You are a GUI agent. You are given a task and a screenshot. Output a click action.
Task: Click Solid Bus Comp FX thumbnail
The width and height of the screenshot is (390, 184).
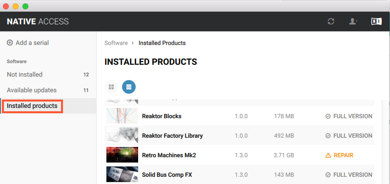[122, 174]
